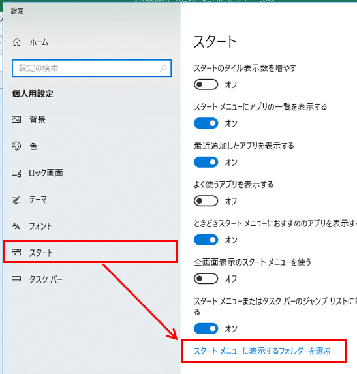Click the Home house icon
The height and width of the screenshot is (374, 357).
pos(17,42)
